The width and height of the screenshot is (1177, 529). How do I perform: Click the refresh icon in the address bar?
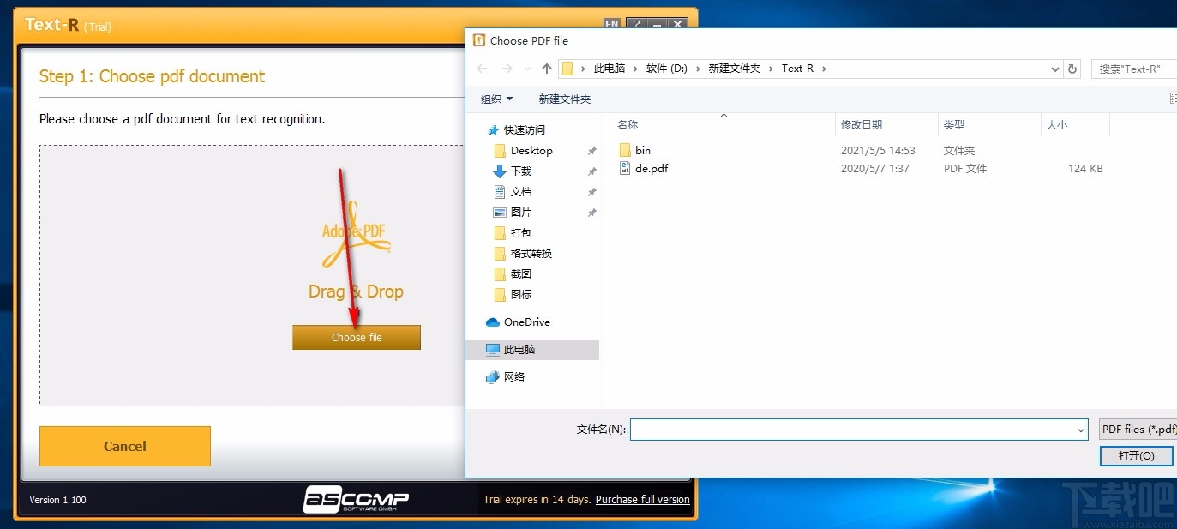coord(1072,68)
